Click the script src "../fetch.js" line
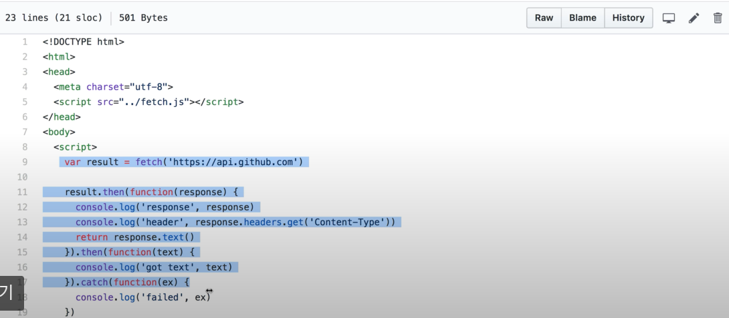 pos(148,102)
